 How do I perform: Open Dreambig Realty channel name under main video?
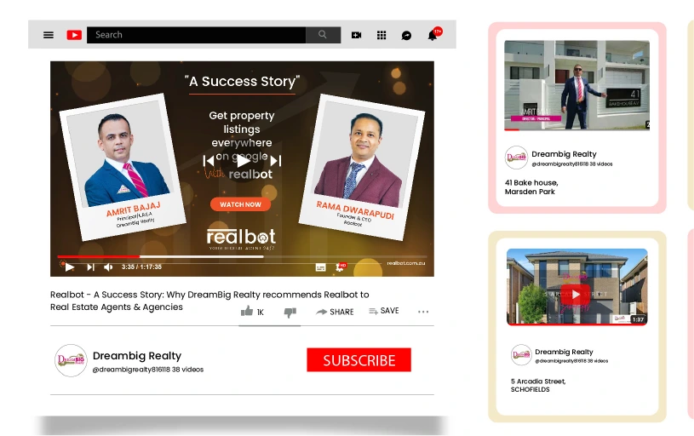[137, 356]
